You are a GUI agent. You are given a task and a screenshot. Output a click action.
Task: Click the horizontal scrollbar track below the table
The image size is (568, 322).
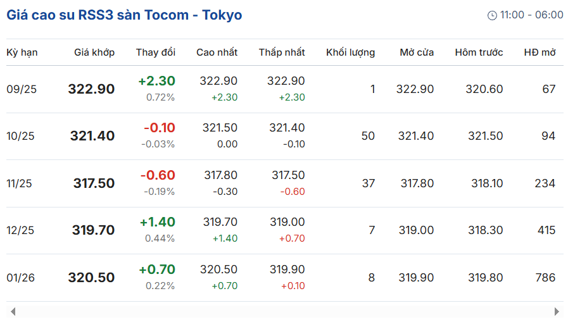(x=285, y=311)
